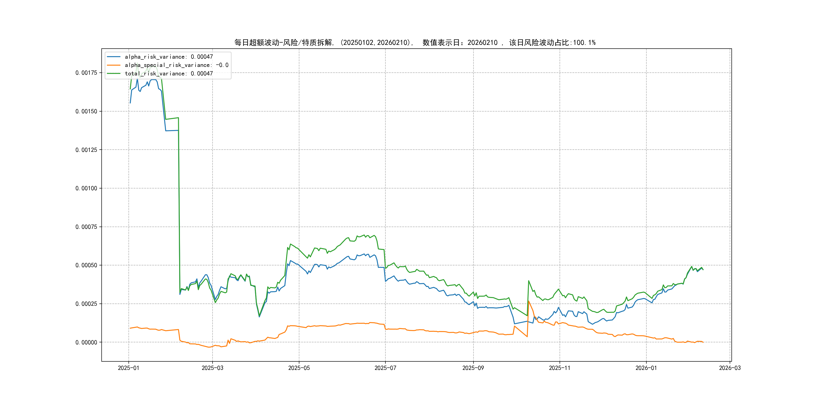The height and width of the screenshot is (406, 813).
Task: Click the 2025-03 x-axis tick label
Action: pyautogui.click(x=212, y=368)
